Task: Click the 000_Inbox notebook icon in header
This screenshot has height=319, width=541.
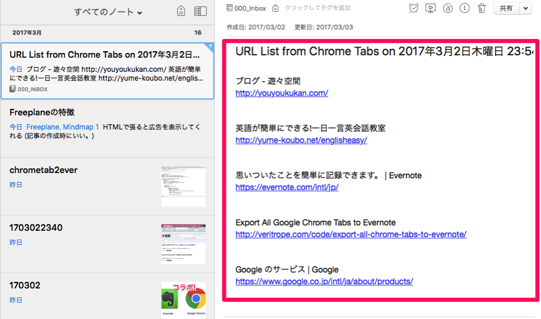Action: pos(229,8)
